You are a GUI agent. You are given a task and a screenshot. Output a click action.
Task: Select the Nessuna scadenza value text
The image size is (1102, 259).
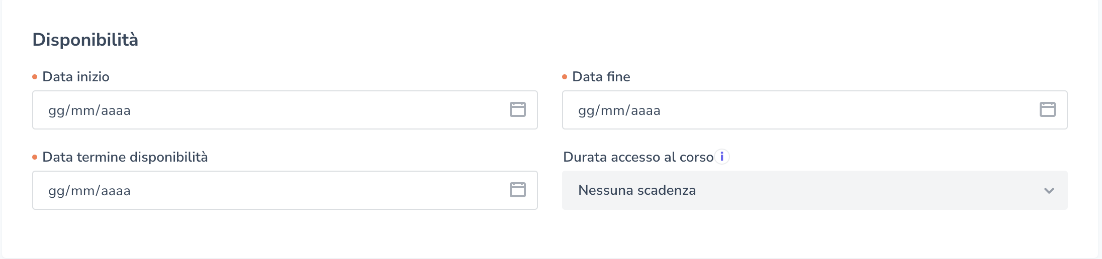(x=637, y=190)
